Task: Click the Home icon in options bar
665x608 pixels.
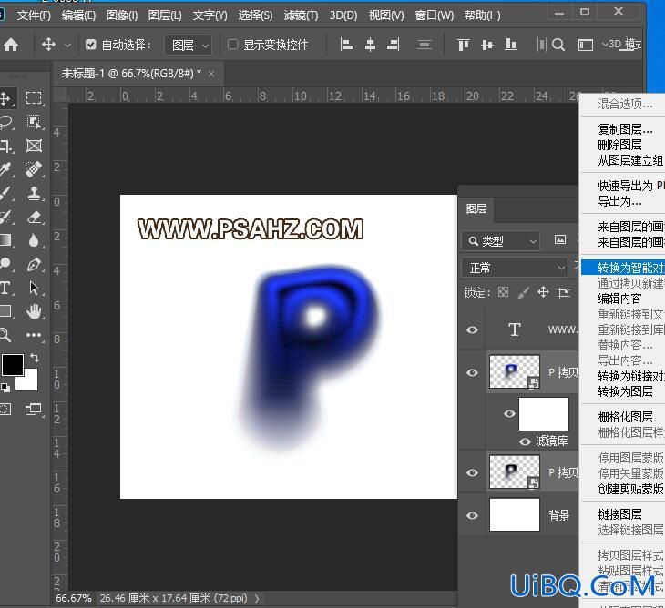Action: pos(11,45)
